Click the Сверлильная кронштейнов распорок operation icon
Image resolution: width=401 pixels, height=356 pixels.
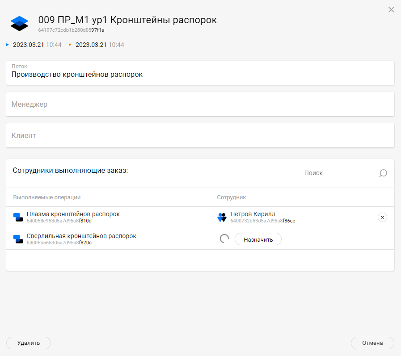pos(18,239)
